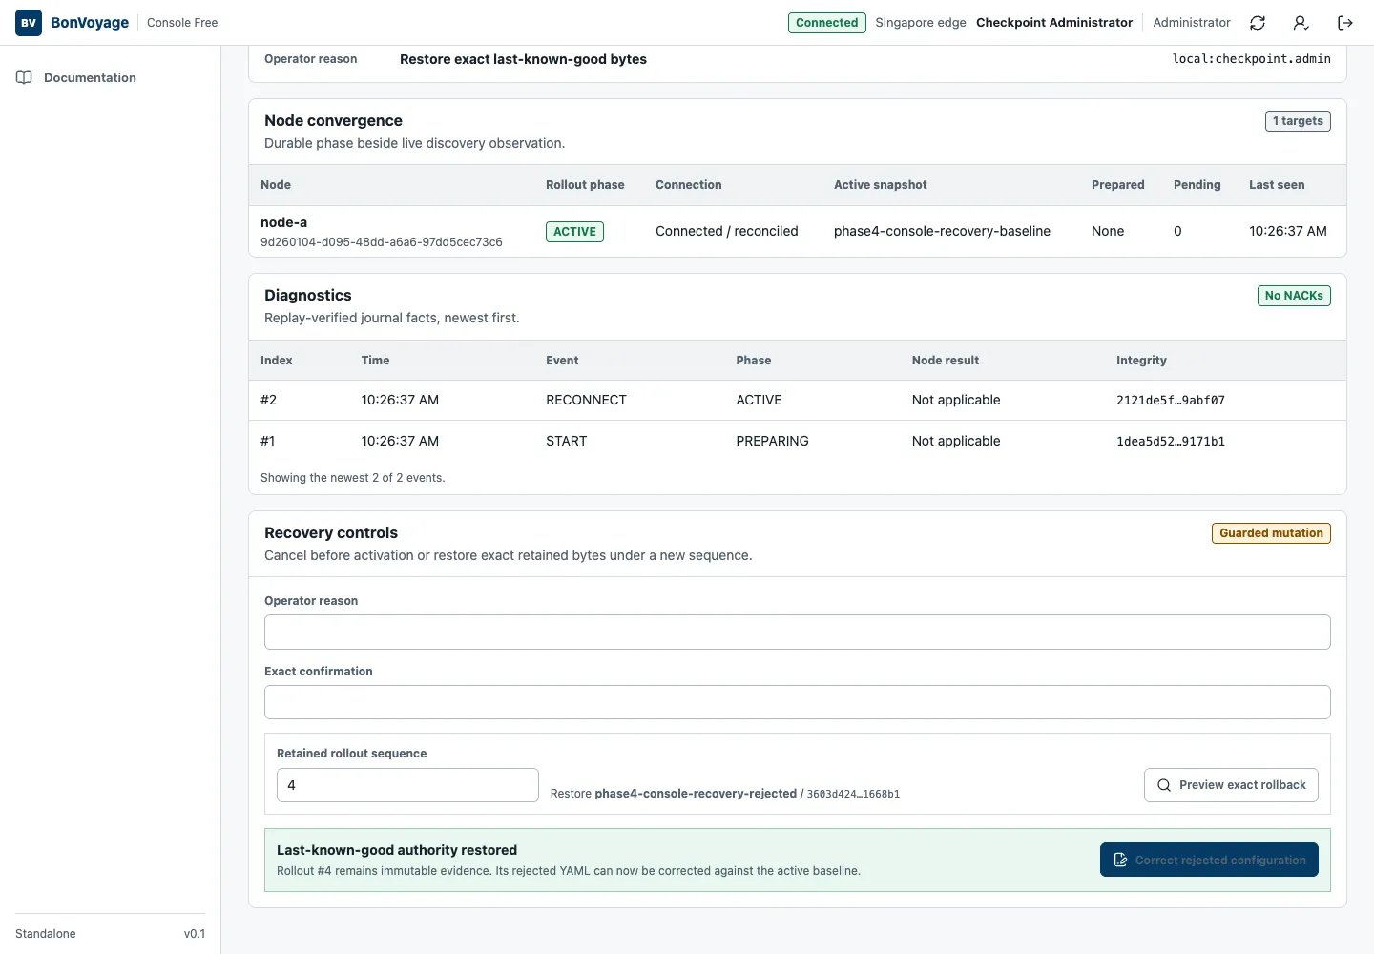The image size is (1374, 954).
Task: Click Singapore edge label
Action: coord(921,23)
